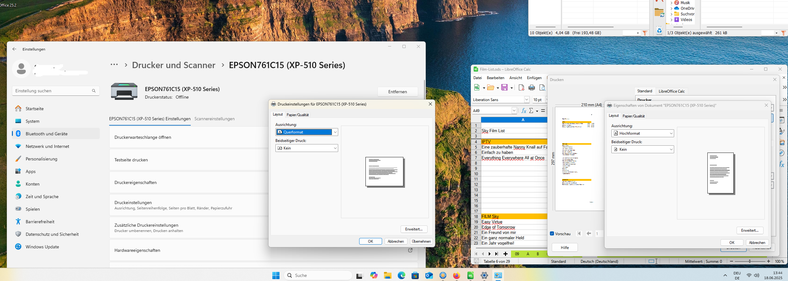Switch to Papier/Qualität tab in Druckeinstellungen
788x281 pixels.
[x=298, y=115]
